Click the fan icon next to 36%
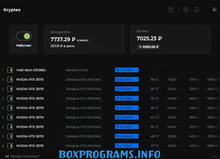This screenshot has height=159, width=220. tap(198, 117)
